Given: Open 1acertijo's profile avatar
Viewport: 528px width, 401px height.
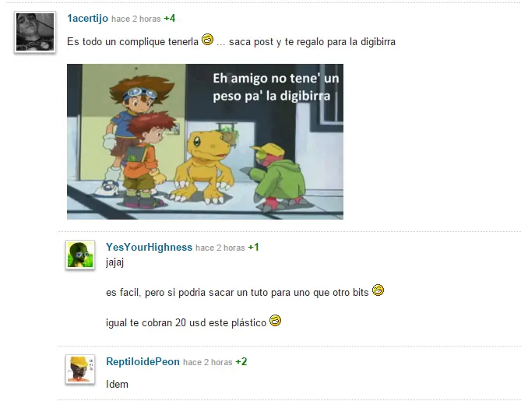Looking at the screenshot, I should pos(35,32).
